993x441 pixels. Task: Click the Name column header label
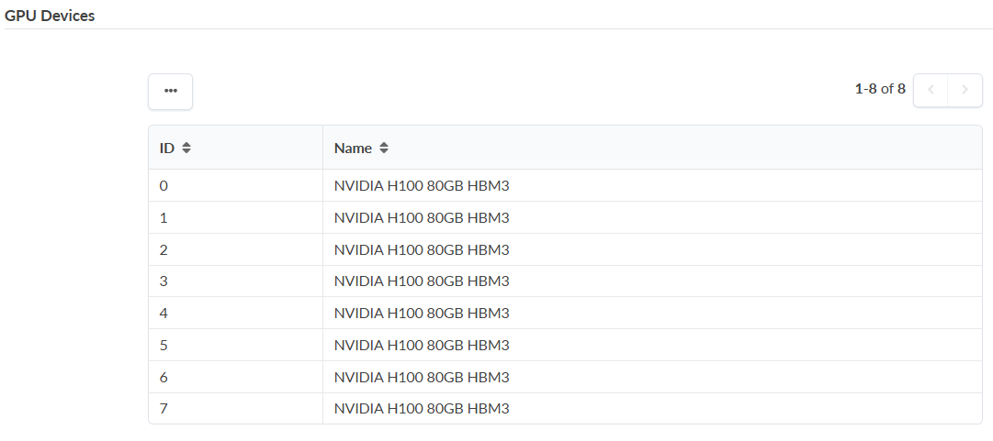(x=353, y=148)
